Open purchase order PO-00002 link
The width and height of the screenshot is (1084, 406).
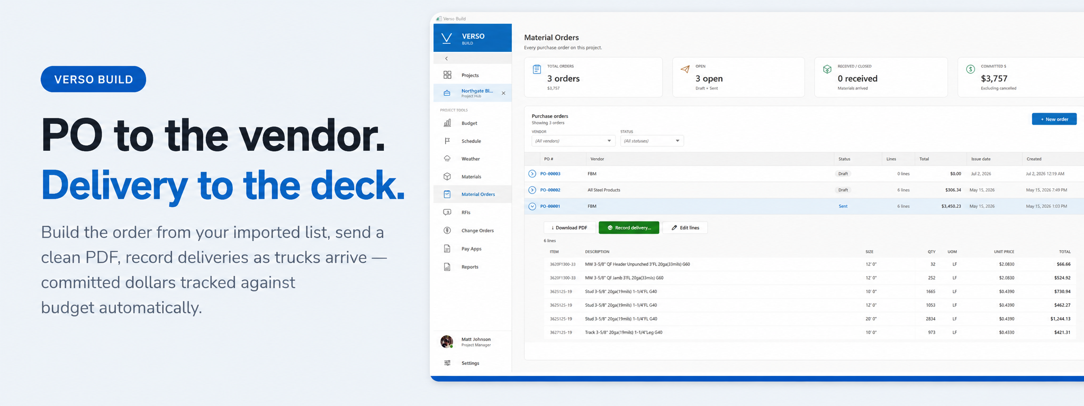click(550, 190)
